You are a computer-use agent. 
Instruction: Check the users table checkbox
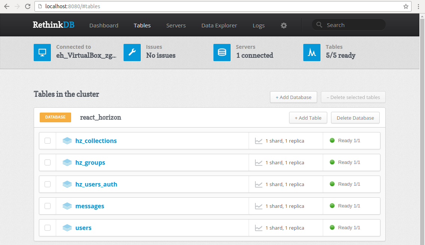coord(48,228)
